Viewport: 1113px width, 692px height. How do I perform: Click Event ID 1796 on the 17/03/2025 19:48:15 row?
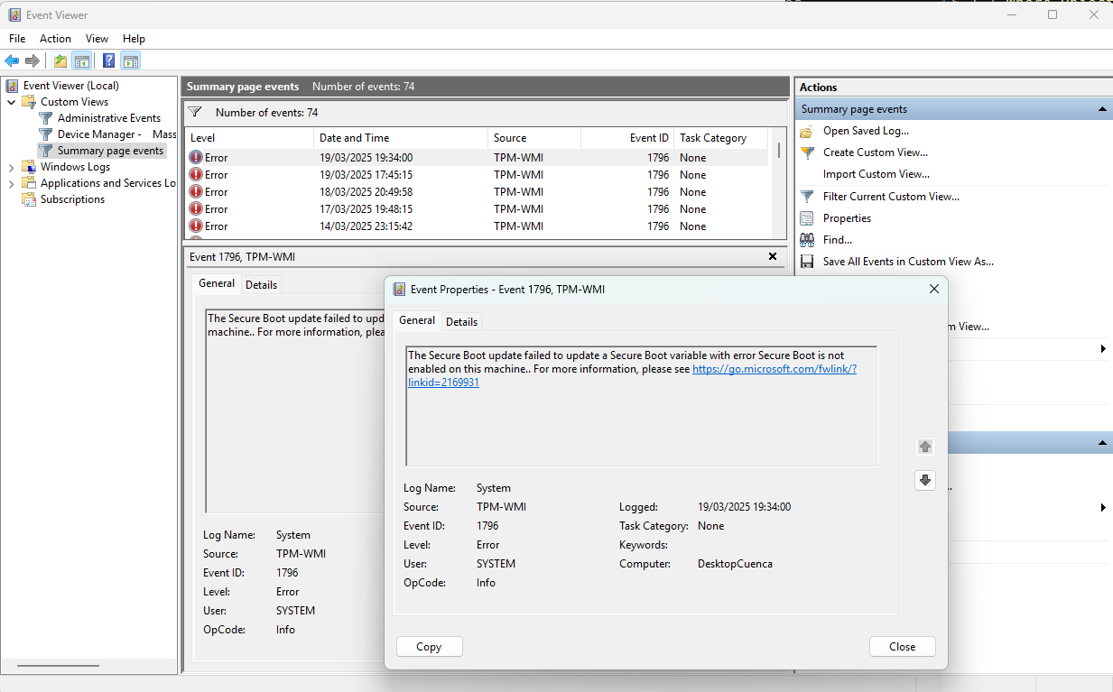pos(659,209)
